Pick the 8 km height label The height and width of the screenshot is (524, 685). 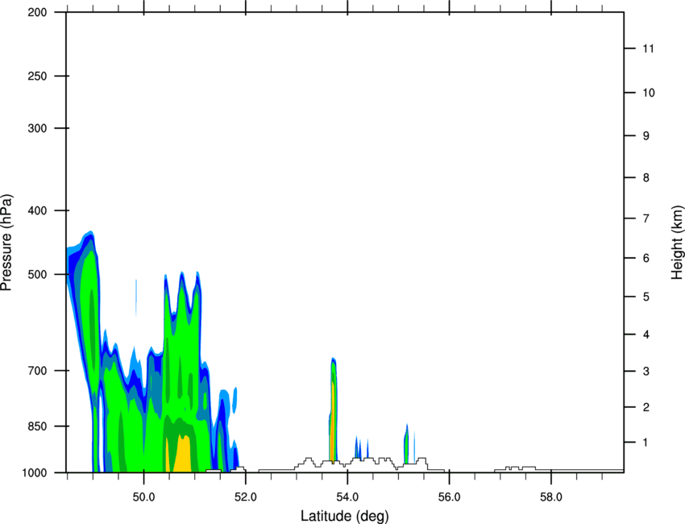646,178
